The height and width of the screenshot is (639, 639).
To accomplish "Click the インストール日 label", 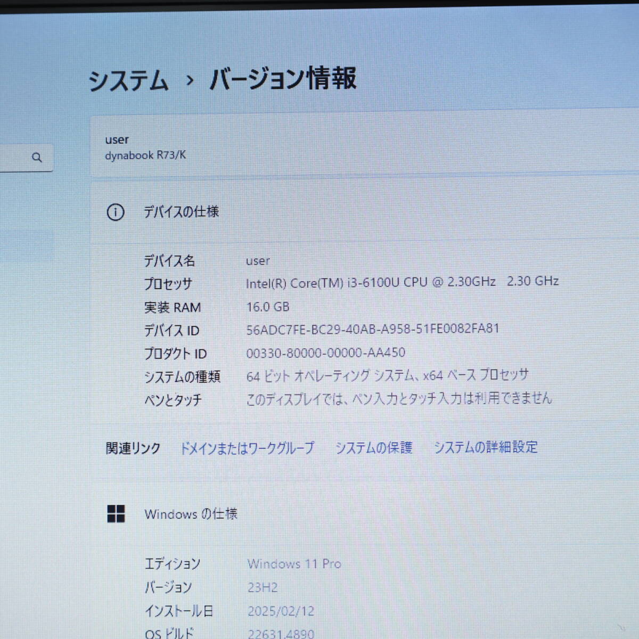I will [x=179, y=611].
